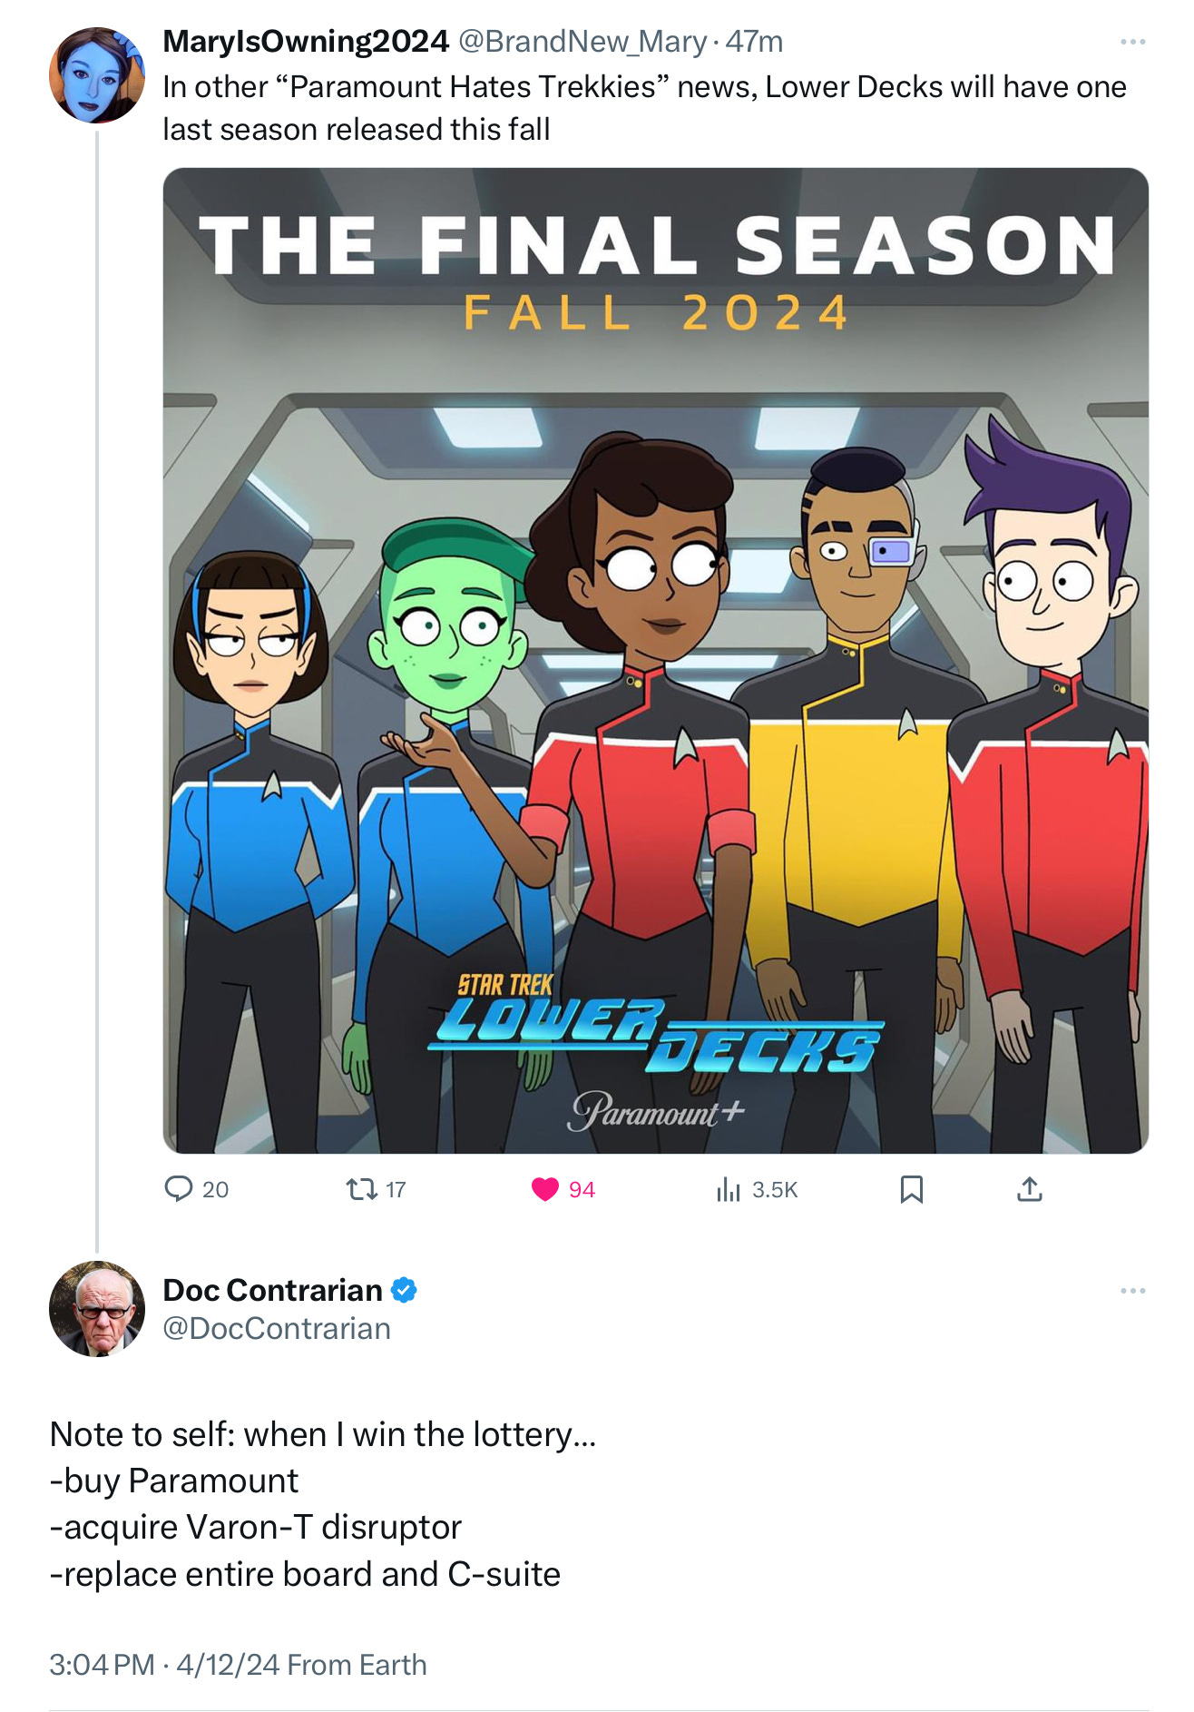Screen dimensions: 1194x1712
Task: Repost the Lower Decks tweet
Action: [x=362, y=1189]
